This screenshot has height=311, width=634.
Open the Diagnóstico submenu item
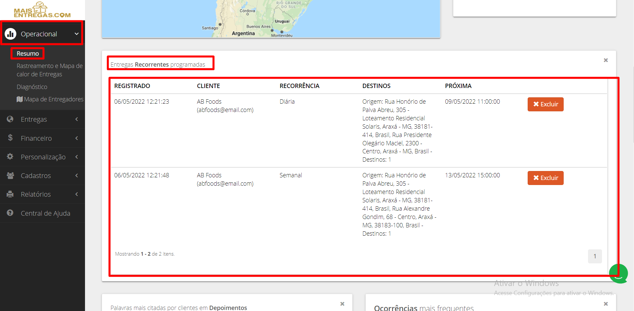point(32,87)
